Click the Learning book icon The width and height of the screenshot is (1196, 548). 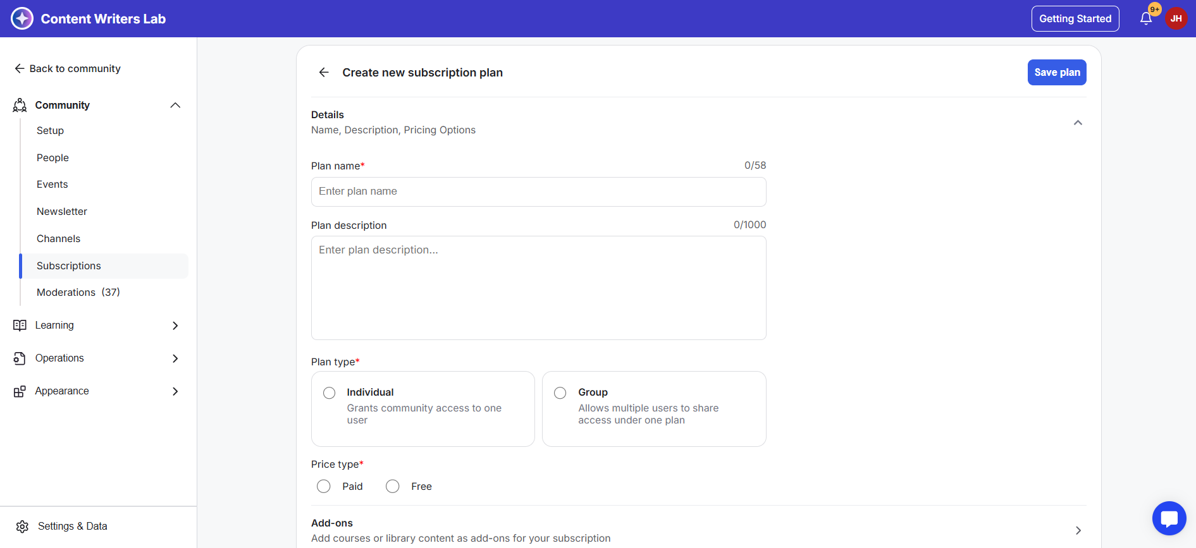20,326
